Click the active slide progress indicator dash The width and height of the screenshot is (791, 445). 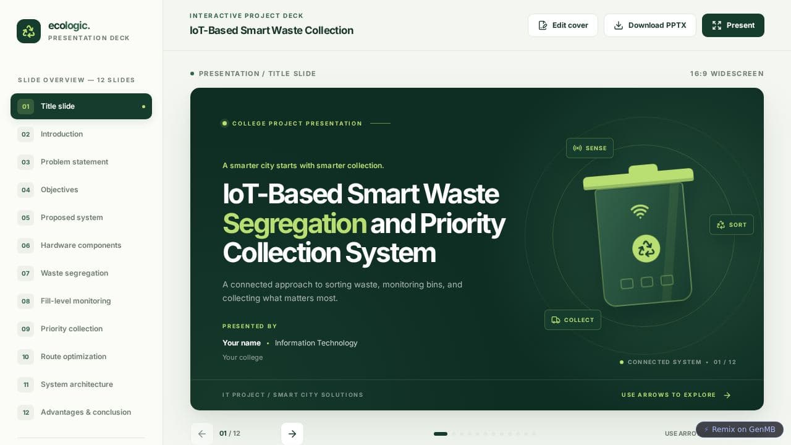pyautogui.click(x=441, y=434)
